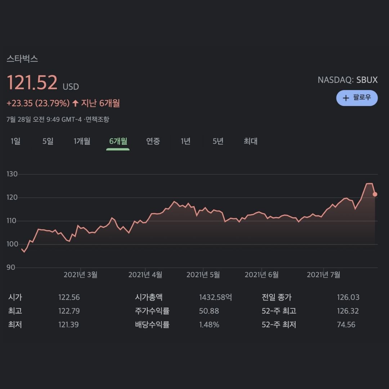Switch to the 최대 tab
Screen dimensions: 389x389
(x=250, y=141)
